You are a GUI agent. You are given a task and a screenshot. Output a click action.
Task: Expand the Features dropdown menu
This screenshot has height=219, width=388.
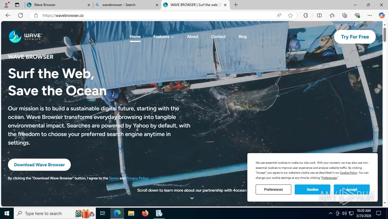[x=164, y=36]
